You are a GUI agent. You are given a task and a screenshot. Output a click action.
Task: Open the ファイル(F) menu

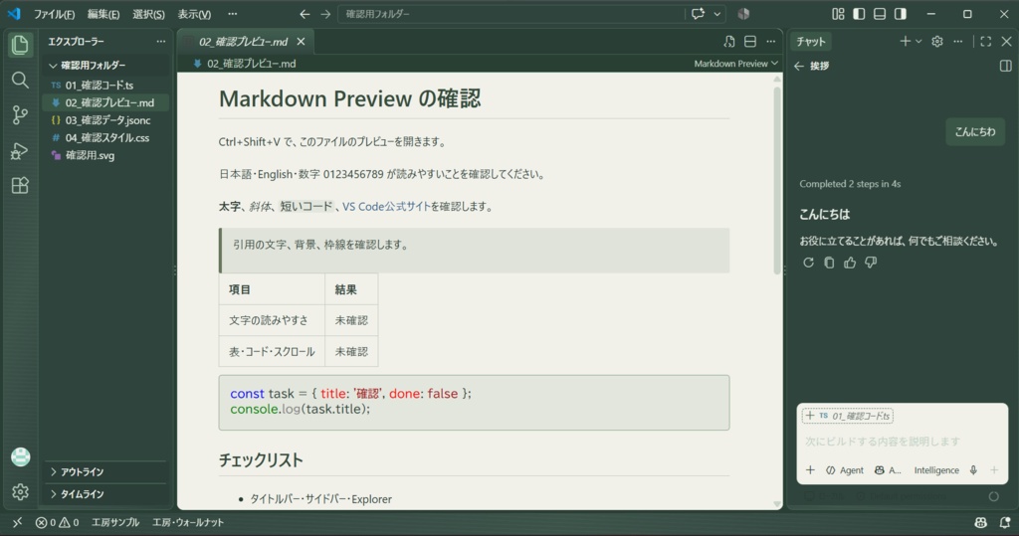[x=54, y=14]
